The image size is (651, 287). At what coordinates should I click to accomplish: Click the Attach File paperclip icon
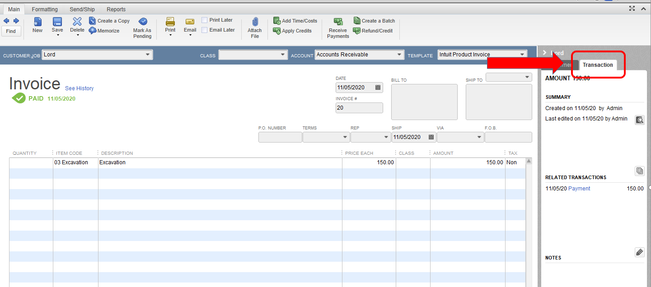point(255,23)
